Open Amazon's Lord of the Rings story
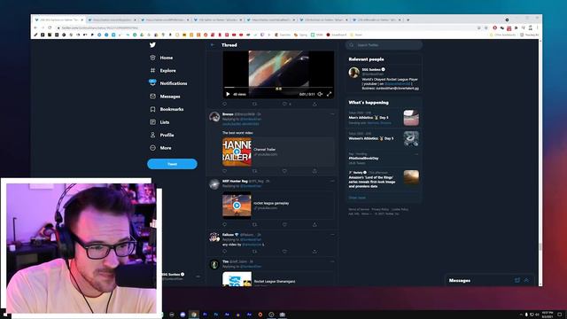This screenshot has height=319, width=567. click(x=384, y=179)
